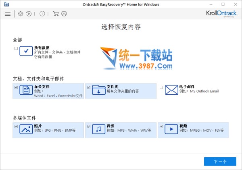The width and height of the screenshot is (242, 170).
Task: Click the MPEG、MOV、FLV等 description
Action: coord(207,131)
